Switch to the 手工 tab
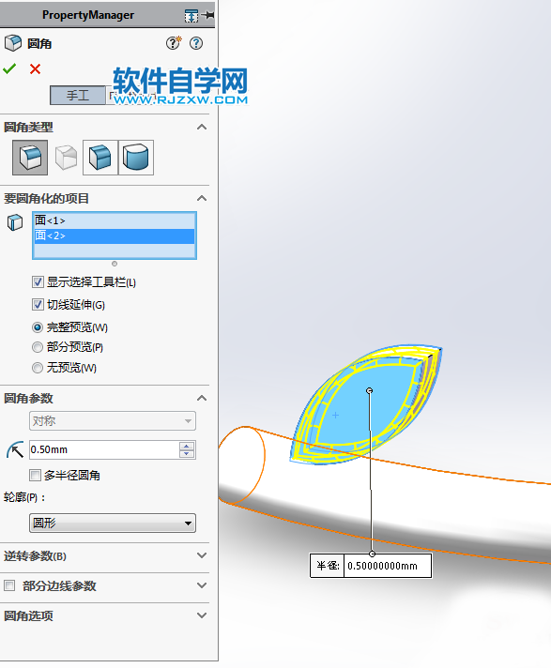The height and width of the screenshot is (668, 551). pos(78,95)
